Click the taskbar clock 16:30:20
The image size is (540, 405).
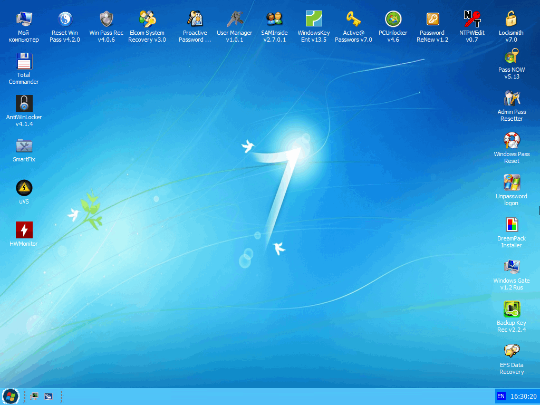pos(524,397)
